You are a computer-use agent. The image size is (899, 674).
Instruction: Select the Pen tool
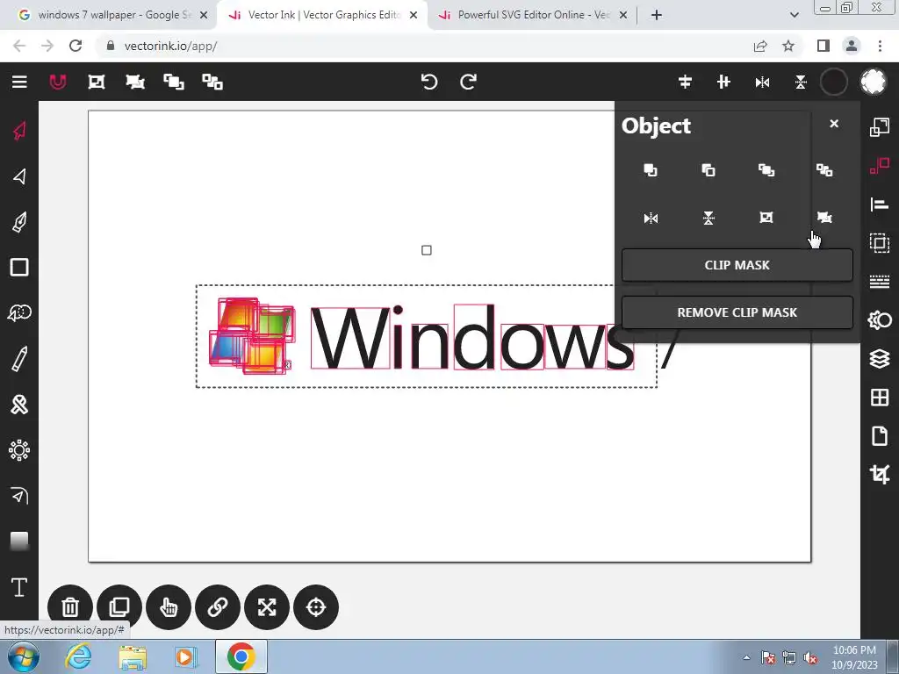19,222
